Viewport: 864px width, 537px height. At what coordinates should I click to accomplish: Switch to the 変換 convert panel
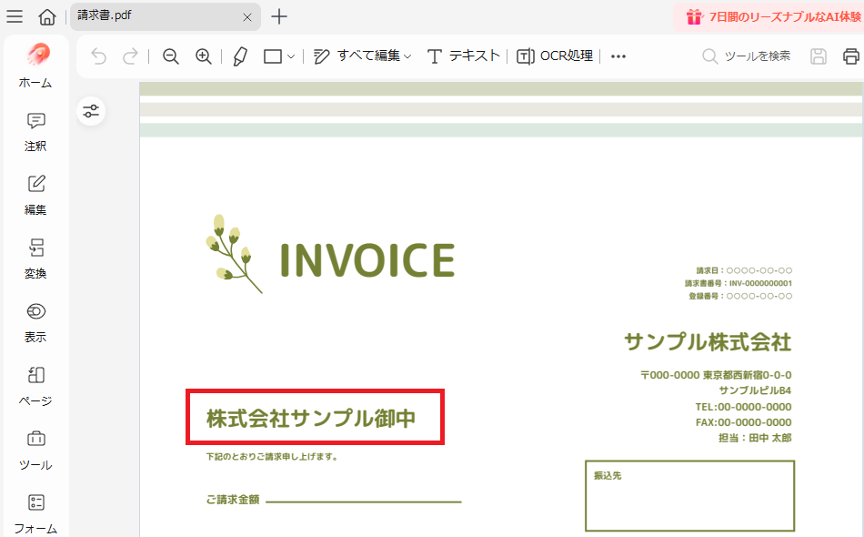[35, 259]
